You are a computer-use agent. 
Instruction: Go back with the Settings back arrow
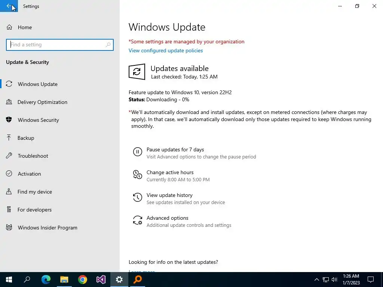[9, 6]
